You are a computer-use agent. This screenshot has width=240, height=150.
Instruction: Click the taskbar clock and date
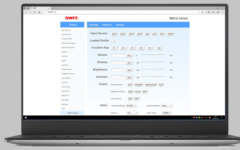[x=216, y=117]
